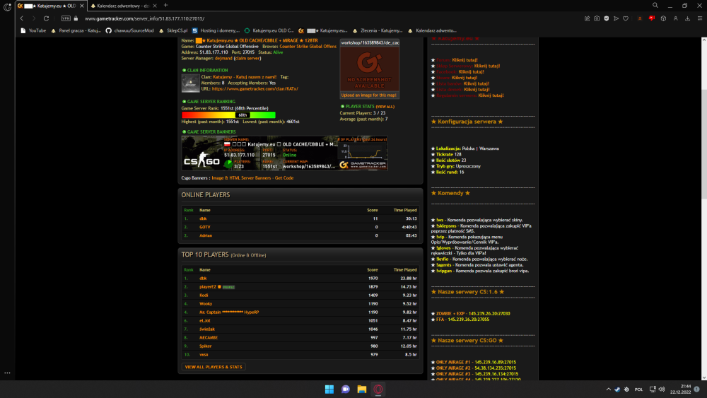This screenshot has height=398, width=707.
Task: Open the extensions cube icon
Action: pyautogui.click(x=663, y=18)
